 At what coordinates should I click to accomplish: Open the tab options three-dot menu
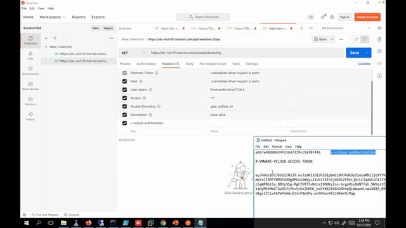pos(311,28)
